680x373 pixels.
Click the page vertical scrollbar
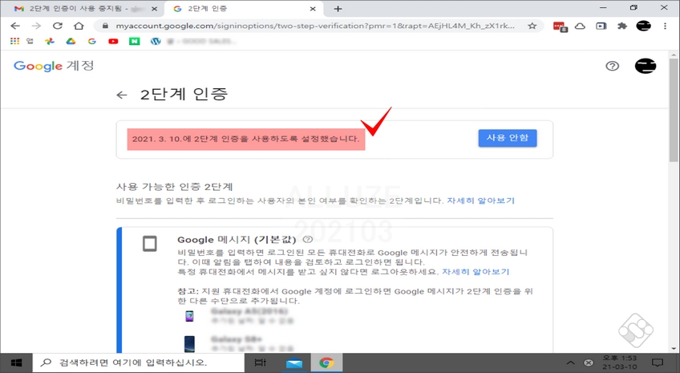tap(674, 111)
